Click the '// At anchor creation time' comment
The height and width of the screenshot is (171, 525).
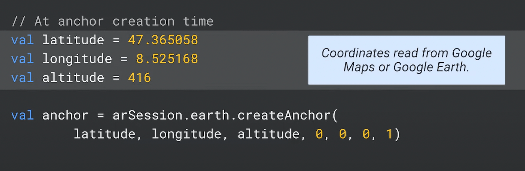[112, 21]
